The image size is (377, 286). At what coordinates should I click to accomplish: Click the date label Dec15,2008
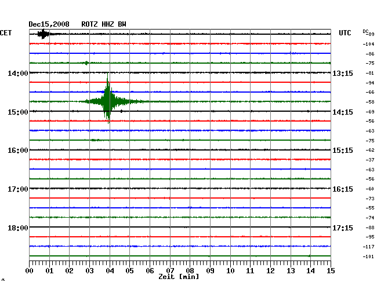49,24
